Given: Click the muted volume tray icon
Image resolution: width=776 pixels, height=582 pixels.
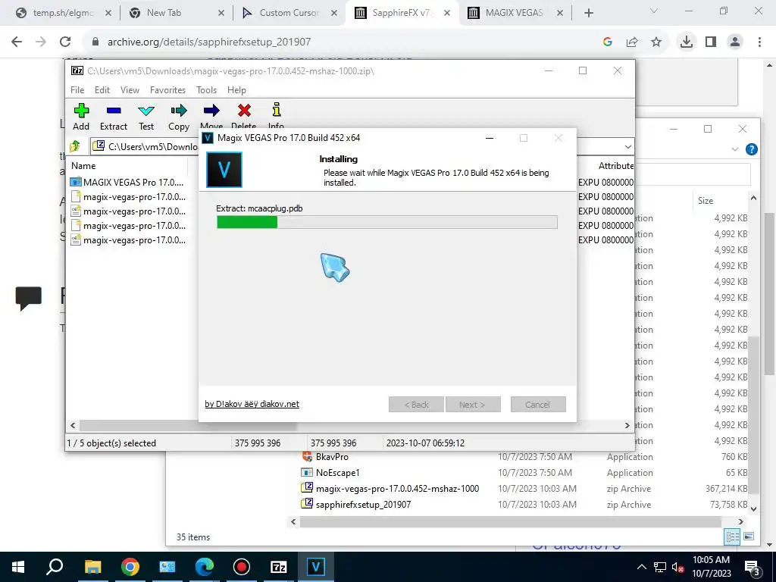Looking at the screenshot, I should (677, 567).
